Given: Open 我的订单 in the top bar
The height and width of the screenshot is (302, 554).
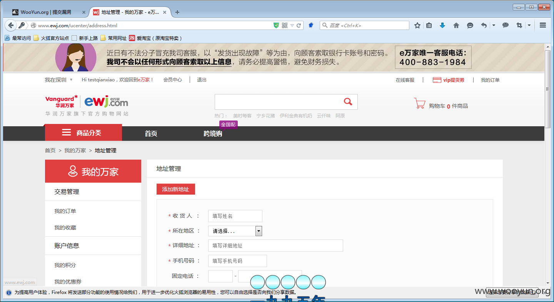Looking at the screenshot, I should [490, 80].
